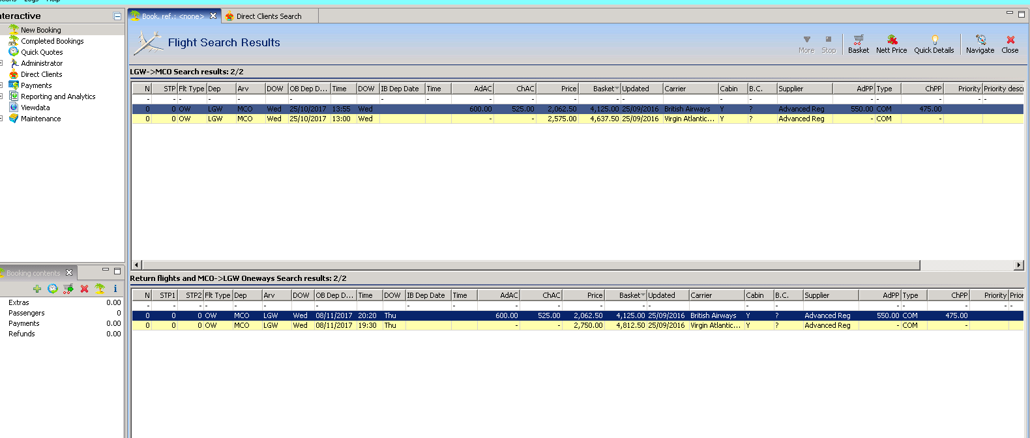Select outbound Virgin Atlantic flight row
1030x438 pixels.
pos(578,119)
